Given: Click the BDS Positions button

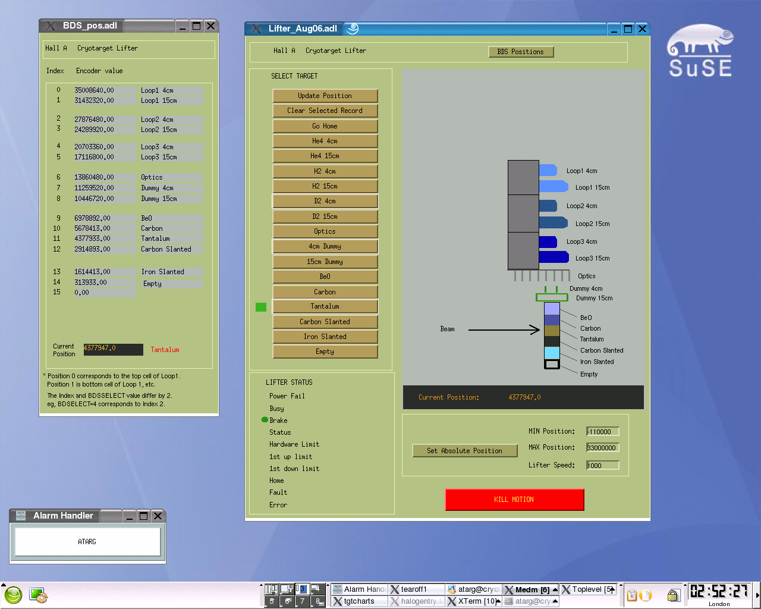Looking at the screenshot, I should pyautogui.click(x=521, y=52).
